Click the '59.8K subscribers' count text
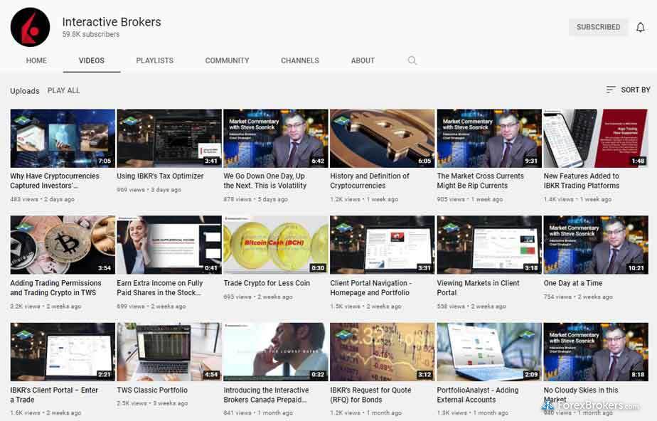 [91, 34]
